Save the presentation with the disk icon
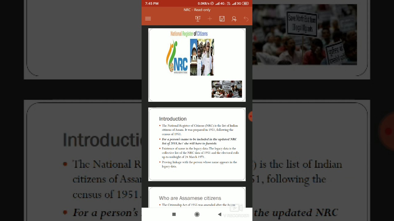 tap(222, 19)
